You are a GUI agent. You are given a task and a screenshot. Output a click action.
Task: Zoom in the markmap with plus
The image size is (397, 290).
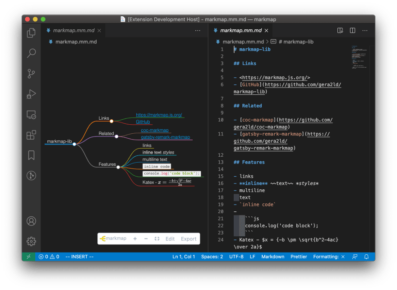(x=135, y=239)
